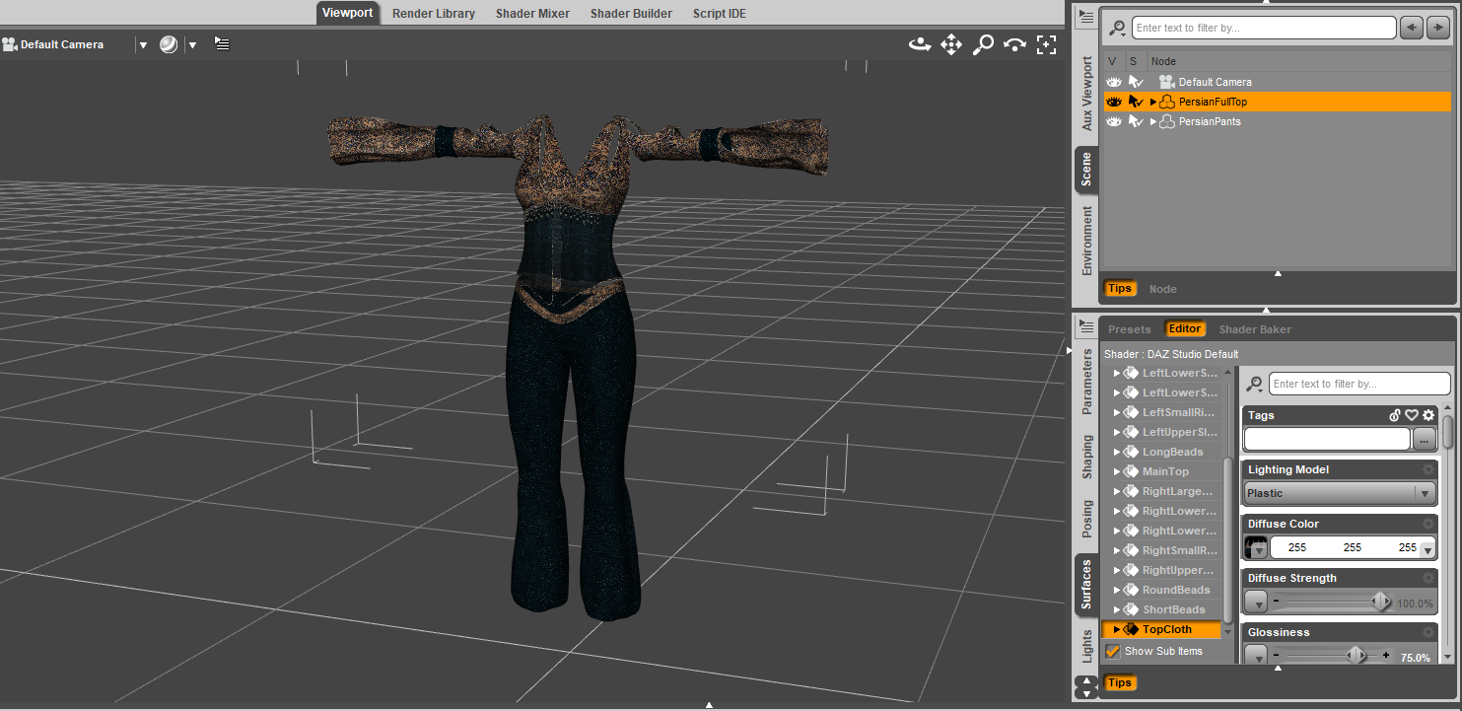1462x711 pixels.
Task: Click the Tips button in the Scene pane
Action: (1119, 289)
